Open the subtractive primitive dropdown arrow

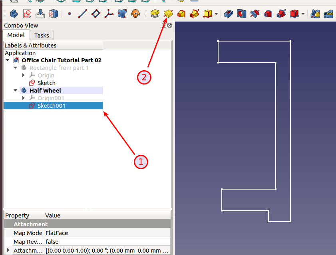(x=303, y=14)
